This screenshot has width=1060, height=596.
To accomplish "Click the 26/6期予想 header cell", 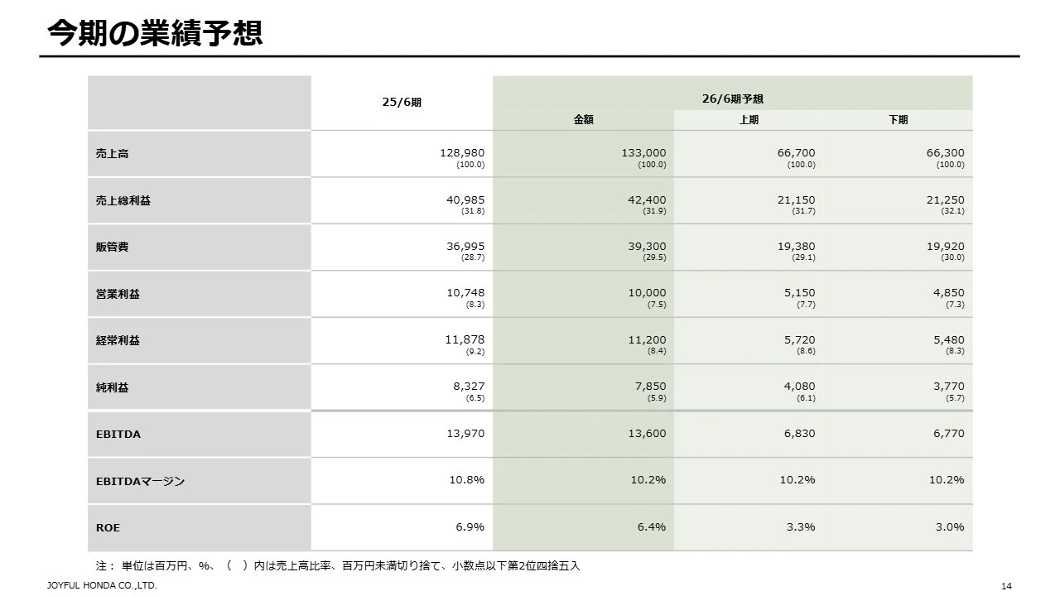I will click(732, 99).
